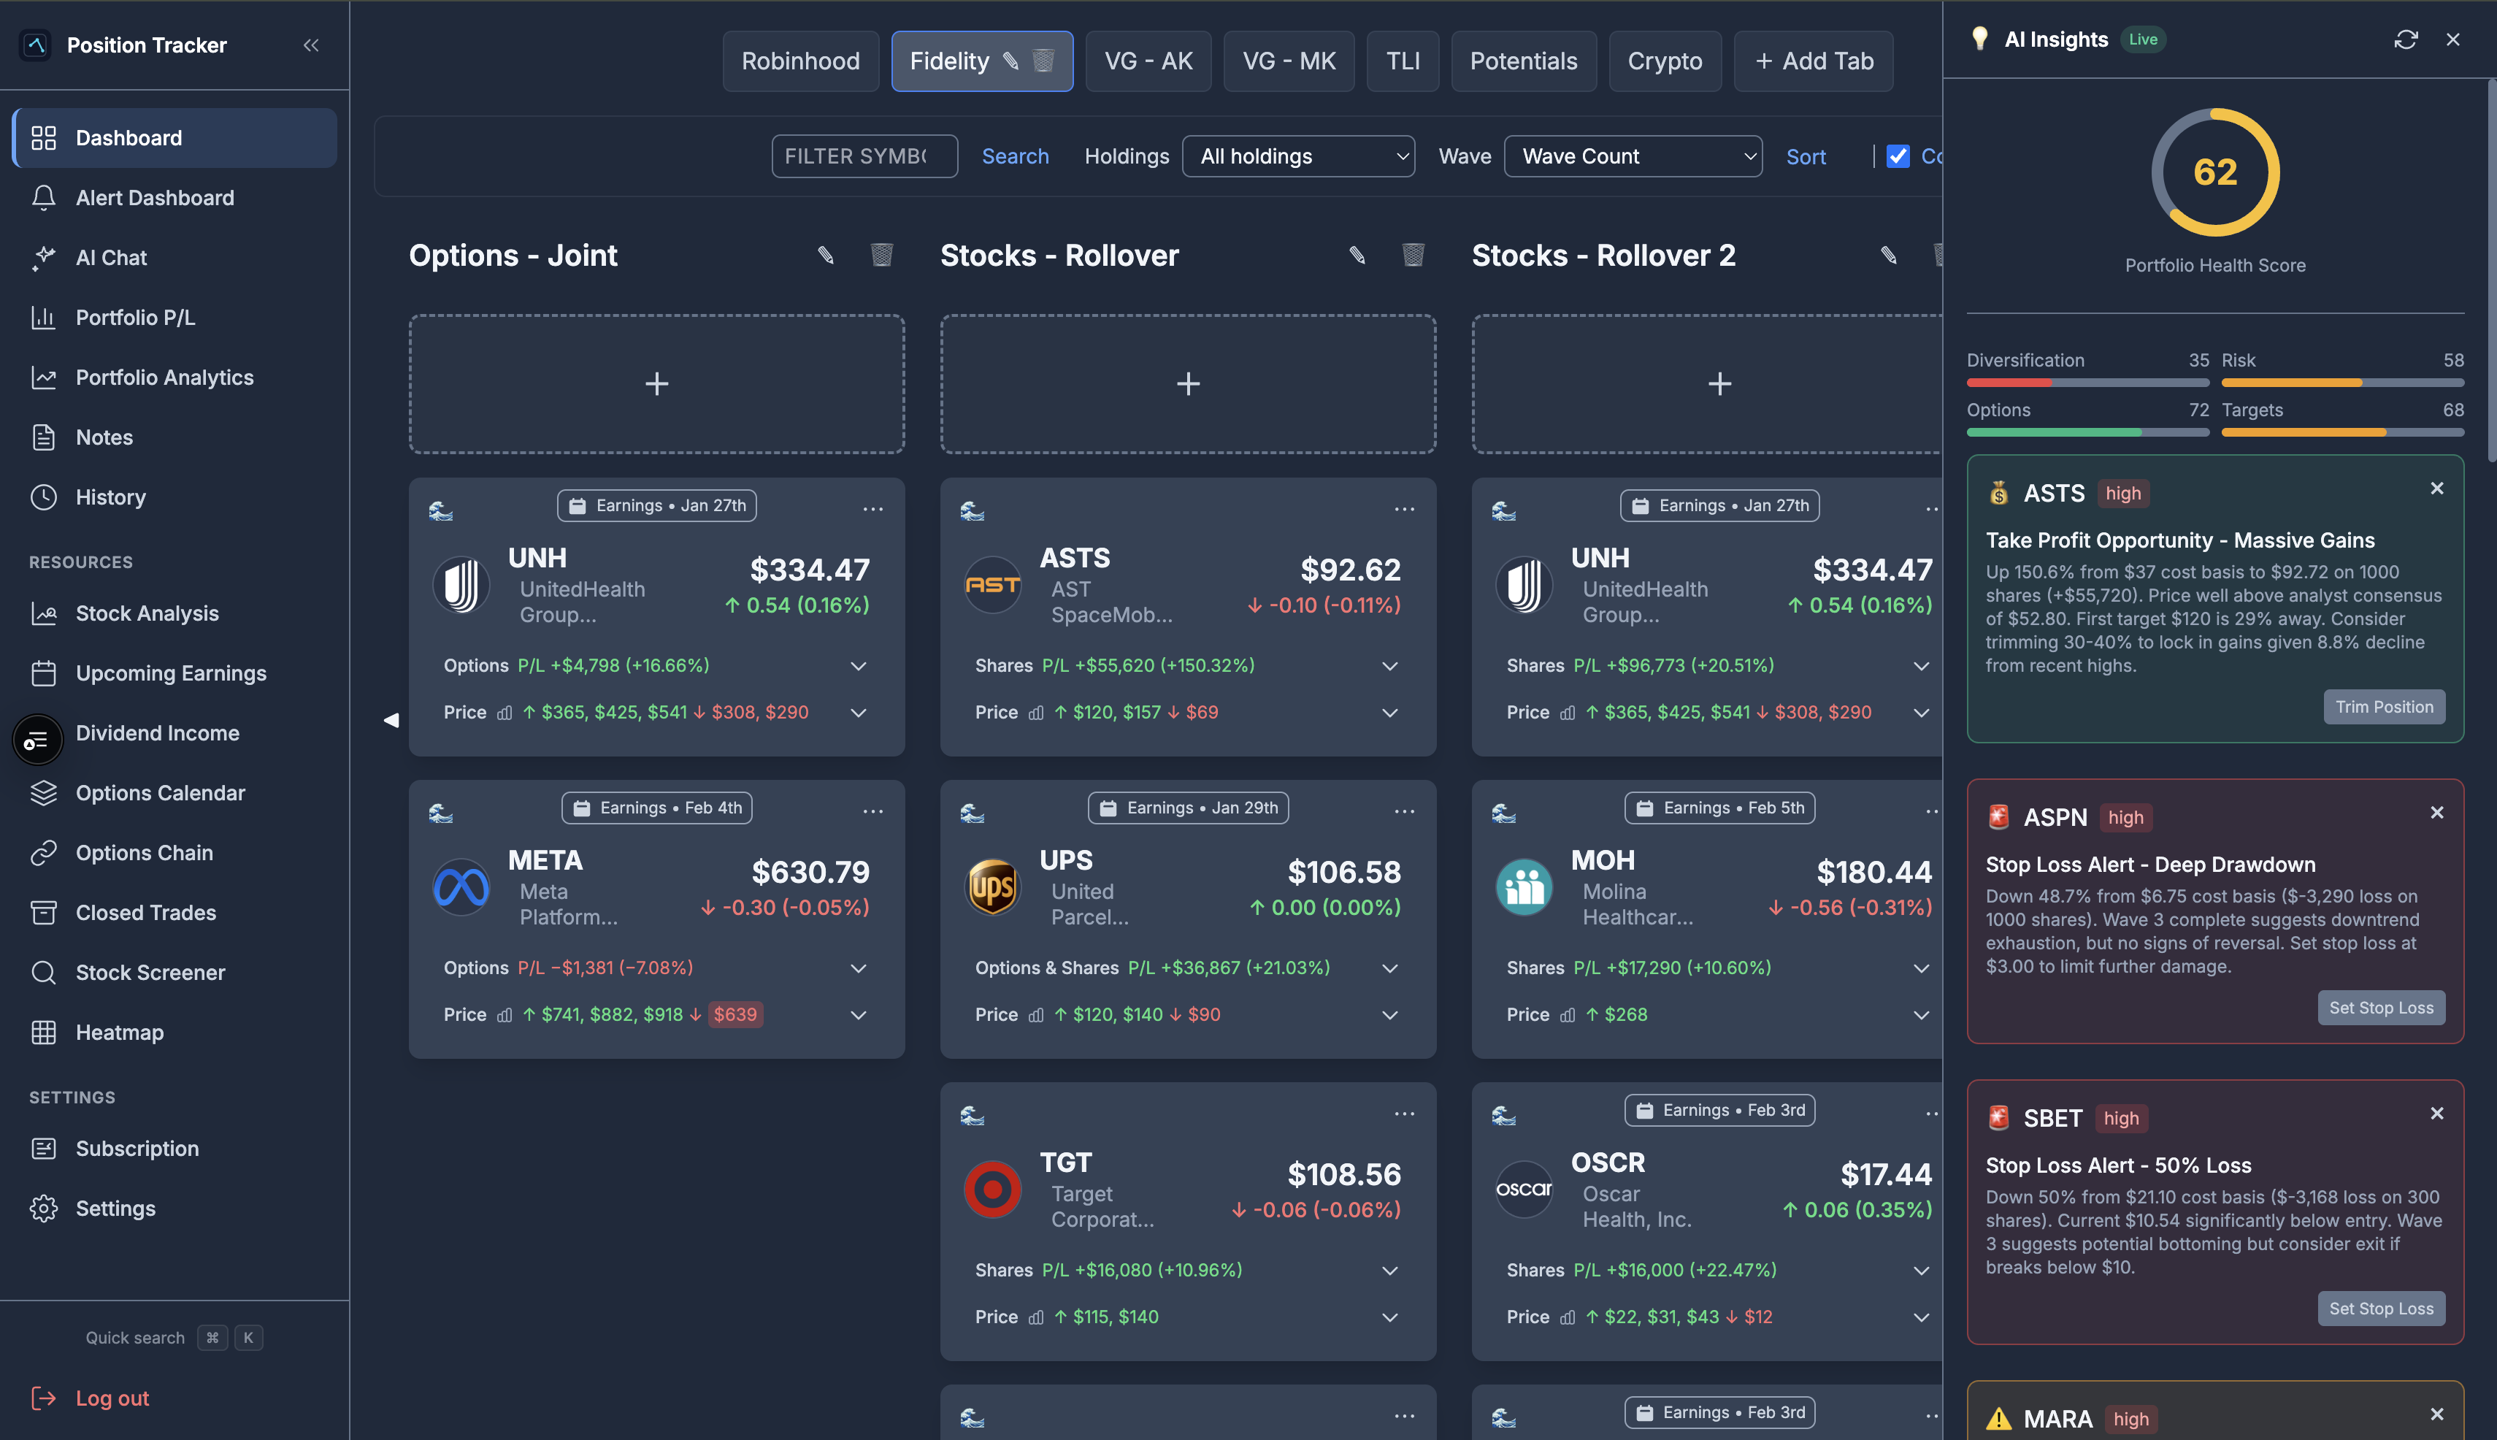
Task: Click the Filter Symbol input field
Action: click(864, 156)
